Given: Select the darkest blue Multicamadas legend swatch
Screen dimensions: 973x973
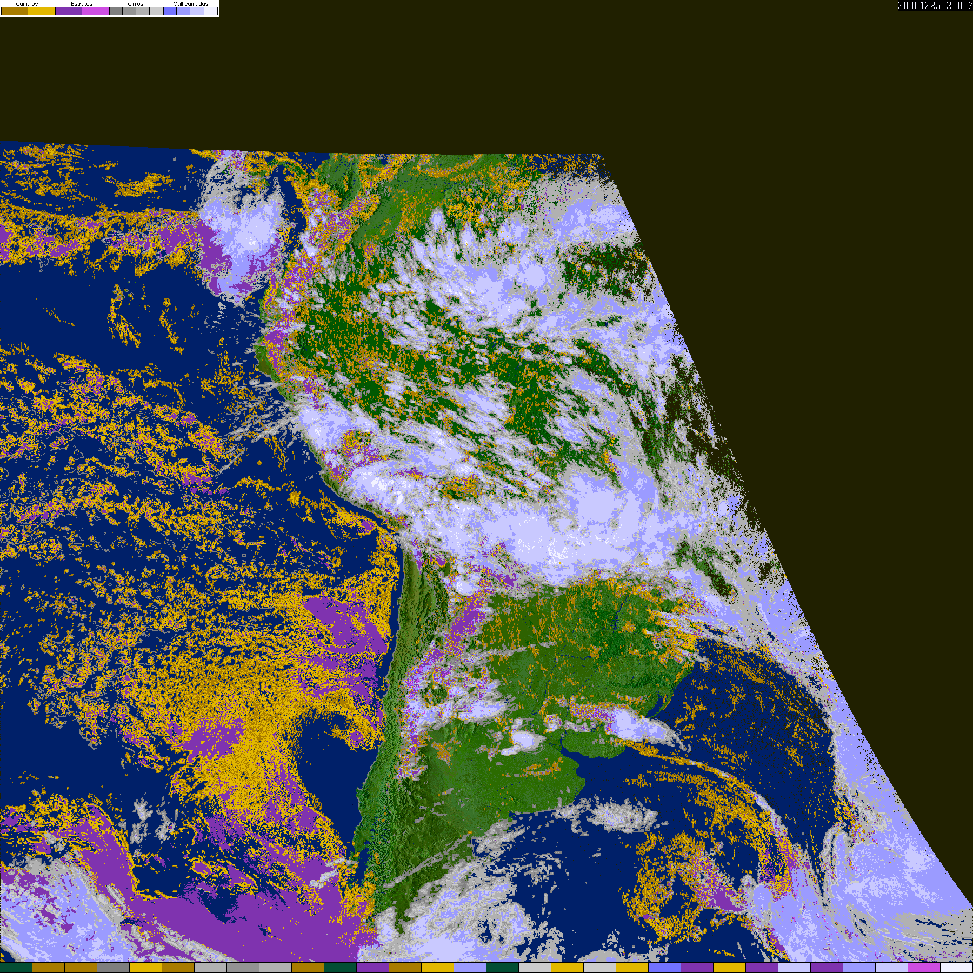Looking at the screenshot, I should [170, 11].
